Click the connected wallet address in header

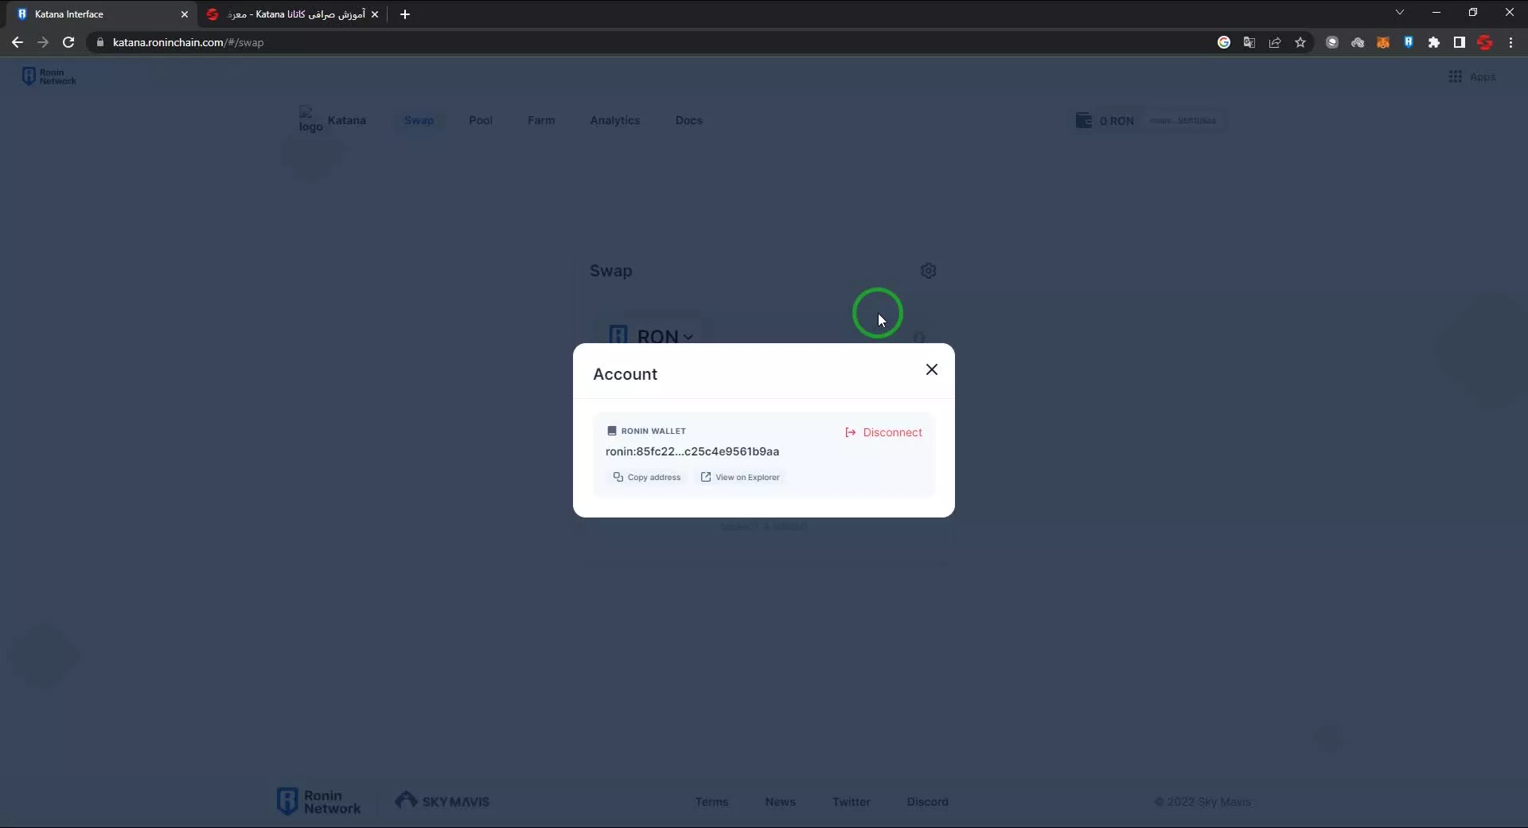pos(1183,121)
